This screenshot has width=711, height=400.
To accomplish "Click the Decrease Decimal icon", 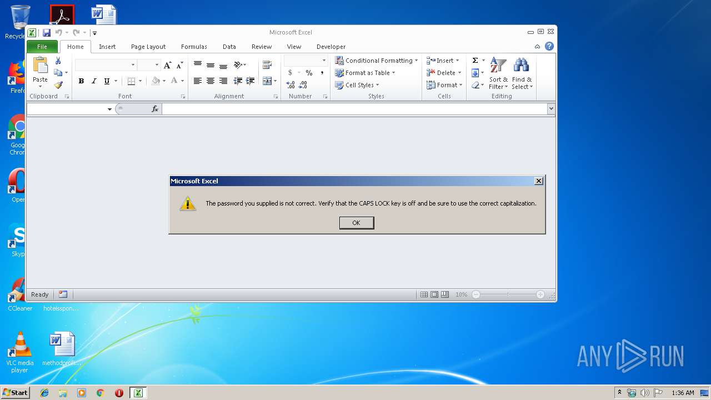I will point(303,85).
